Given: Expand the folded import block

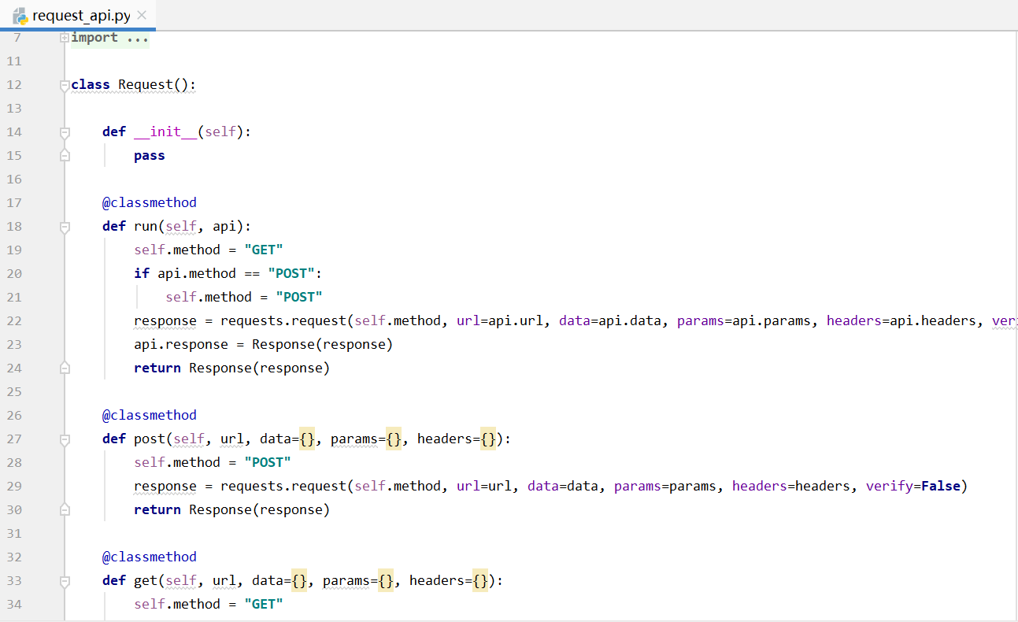Looking at the screenshot, I should coord(65,38).
